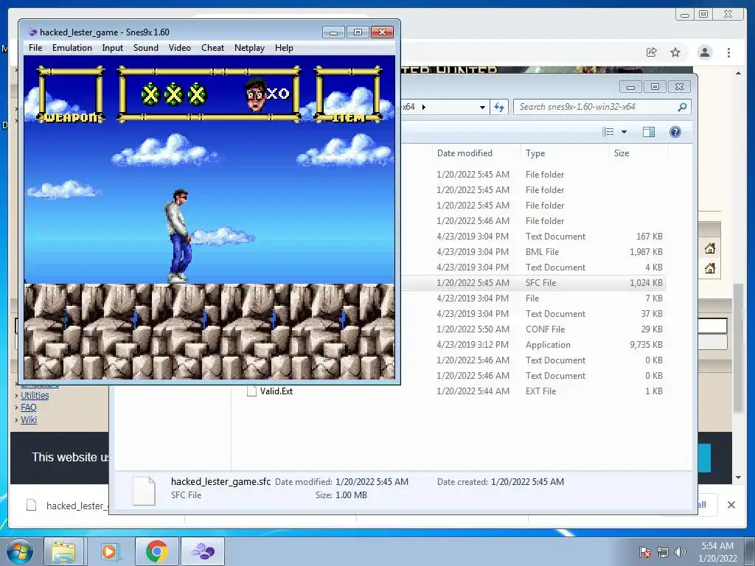Click the Action Center flag tray icon
Viewport: 755px width, 566px height.
645,552
